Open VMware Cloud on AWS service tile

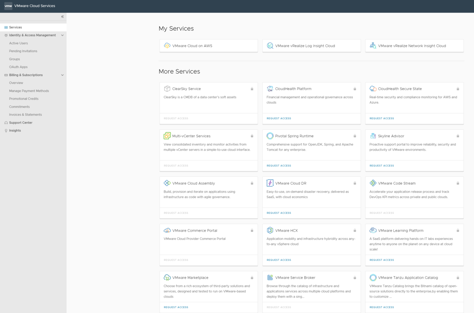point(209,46)
